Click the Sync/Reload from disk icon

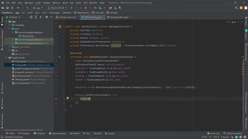click(12, 8)
